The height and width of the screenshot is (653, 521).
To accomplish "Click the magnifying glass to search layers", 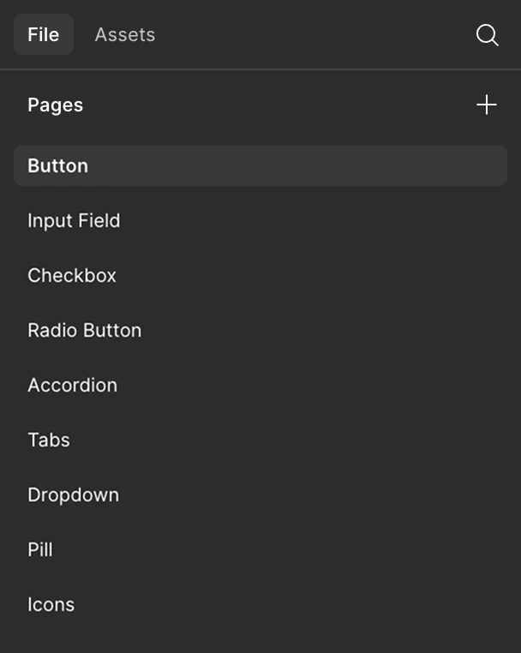I will tap(487, 35).
